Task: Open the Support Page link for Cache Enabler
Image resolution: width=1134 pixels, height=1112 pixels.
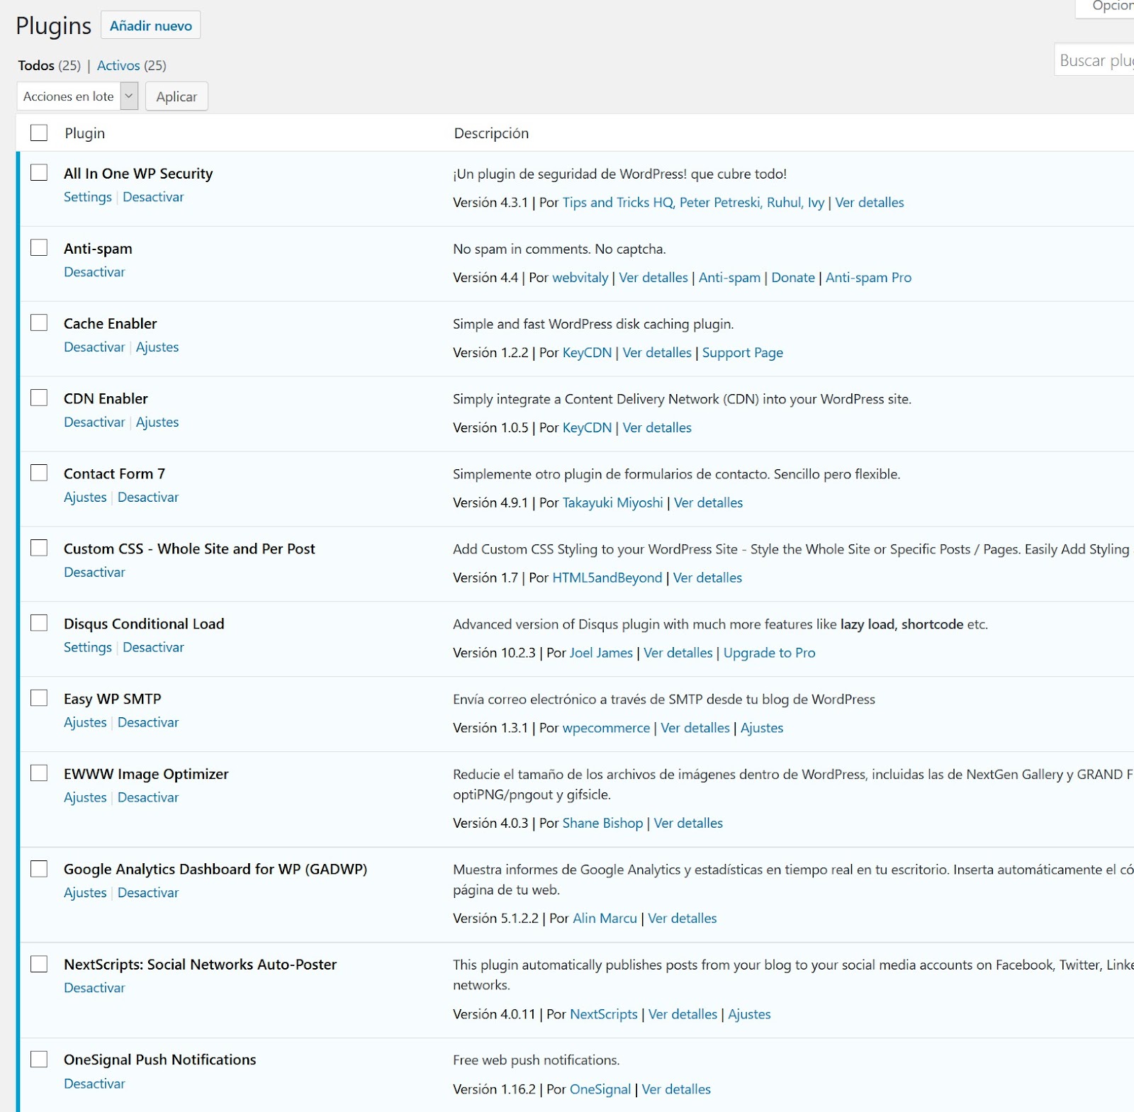Action: coord(743,353)
